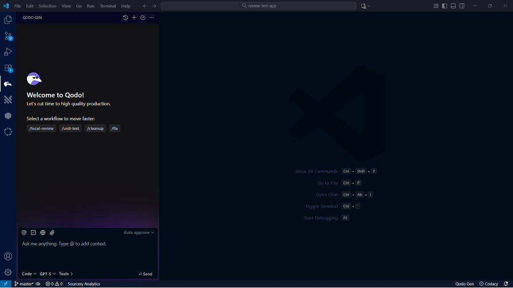
Task: Open the Selection menu
Action: pos(48,6)
